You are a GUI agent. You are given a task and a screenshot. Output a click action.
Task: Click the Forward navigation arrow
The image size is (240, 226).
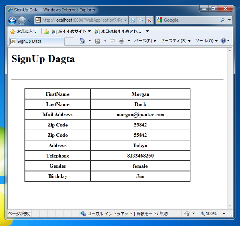click(x=22, y=20)
